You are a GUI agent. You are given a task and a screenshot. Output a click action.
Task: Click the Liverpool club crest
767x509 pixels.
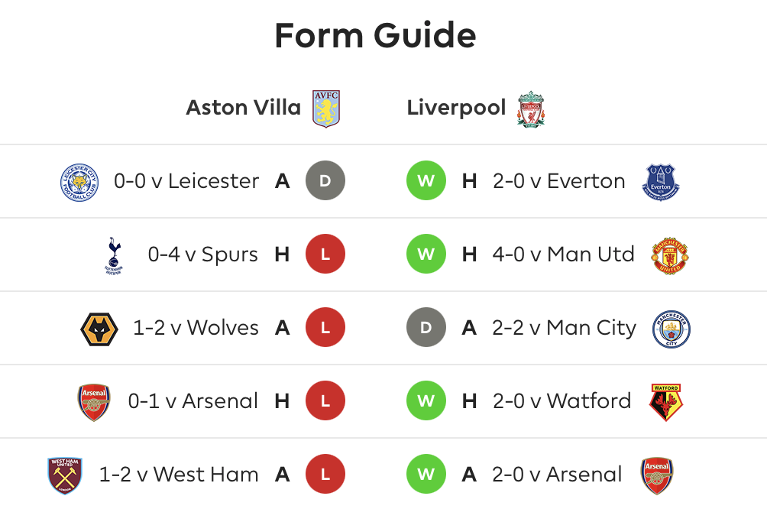tap(531, 109)
